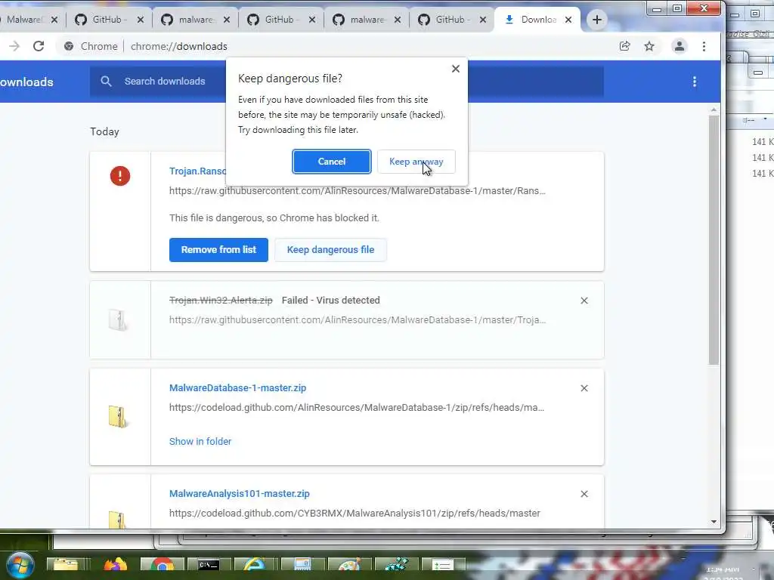
Task: Click the Chrome taskbar icon
Action: point(162,565)
